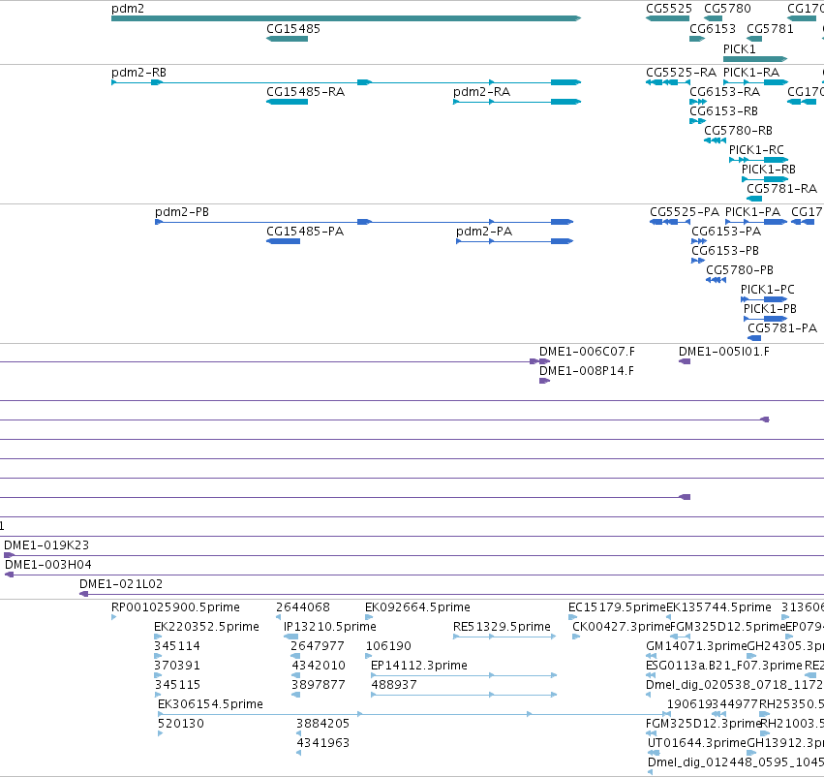Select the CG5525-PA label
Viewport: 824px width, 777px height.
pos(685,212)
